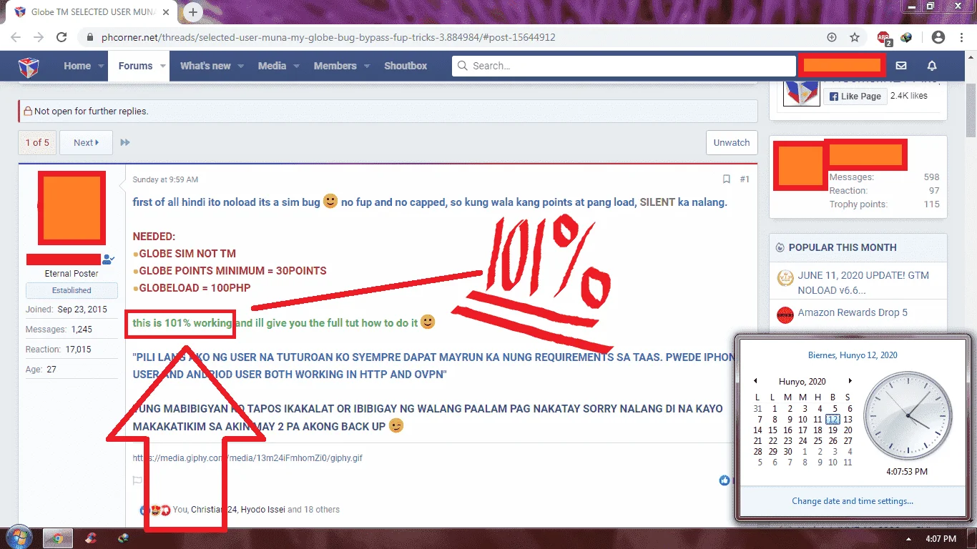Open Media in the nav bar

272,66
